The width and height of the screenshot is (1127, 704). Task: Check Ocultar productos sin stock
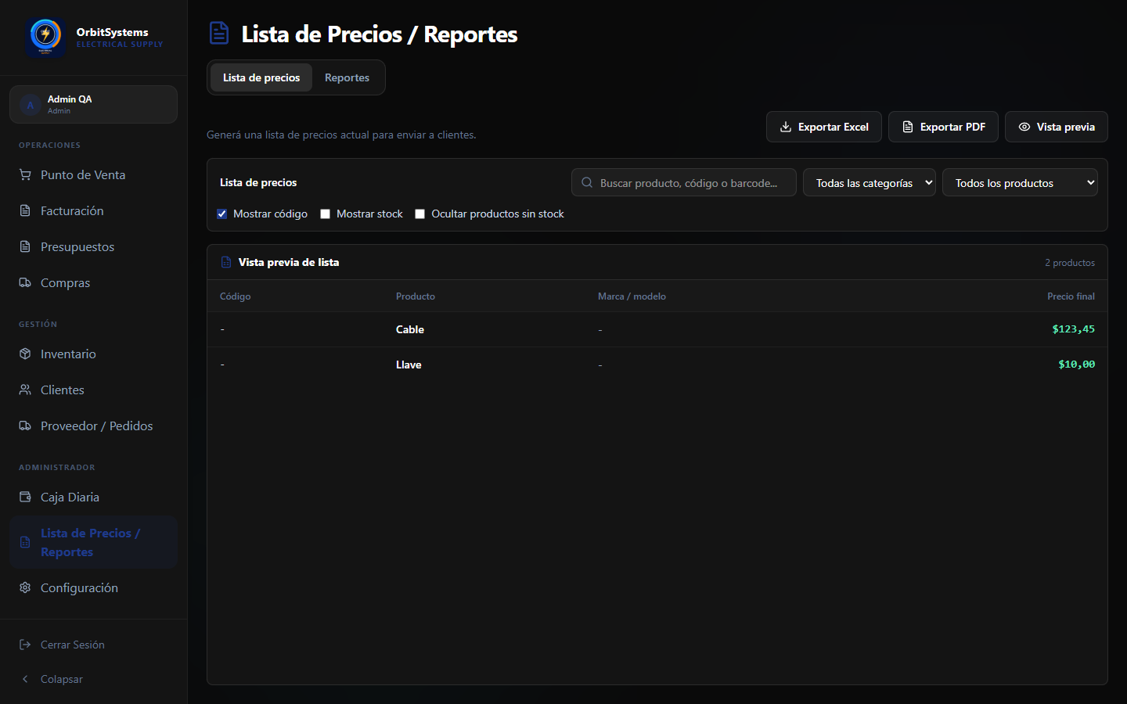point(419,214)
